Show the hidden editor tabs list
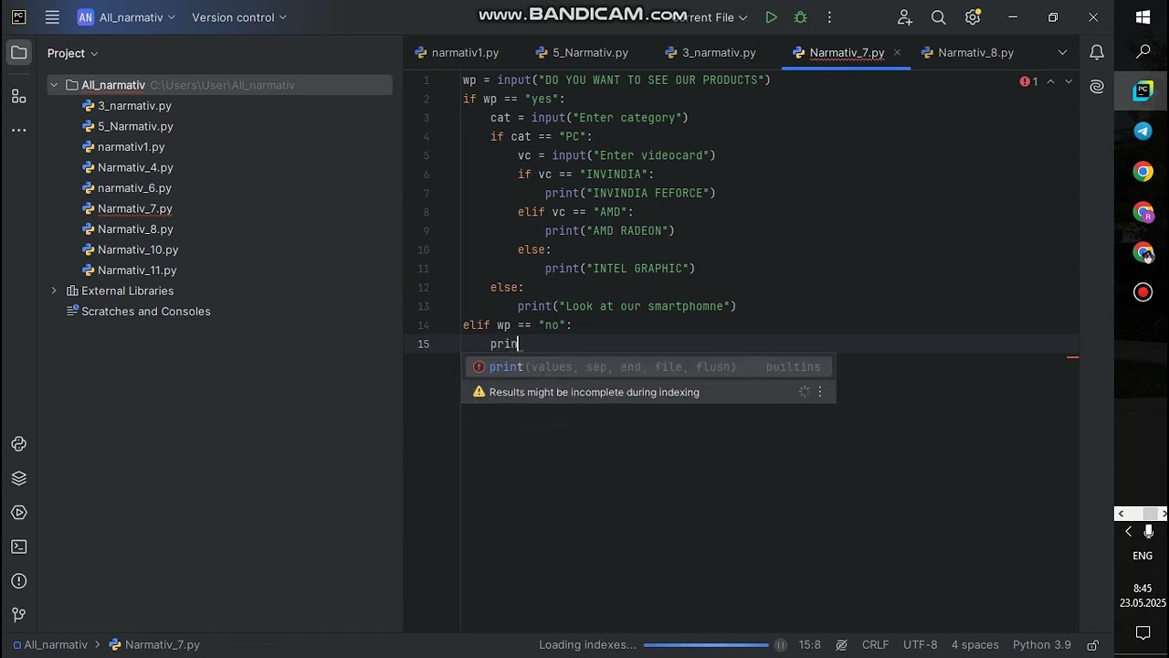 pos(1062,53)
